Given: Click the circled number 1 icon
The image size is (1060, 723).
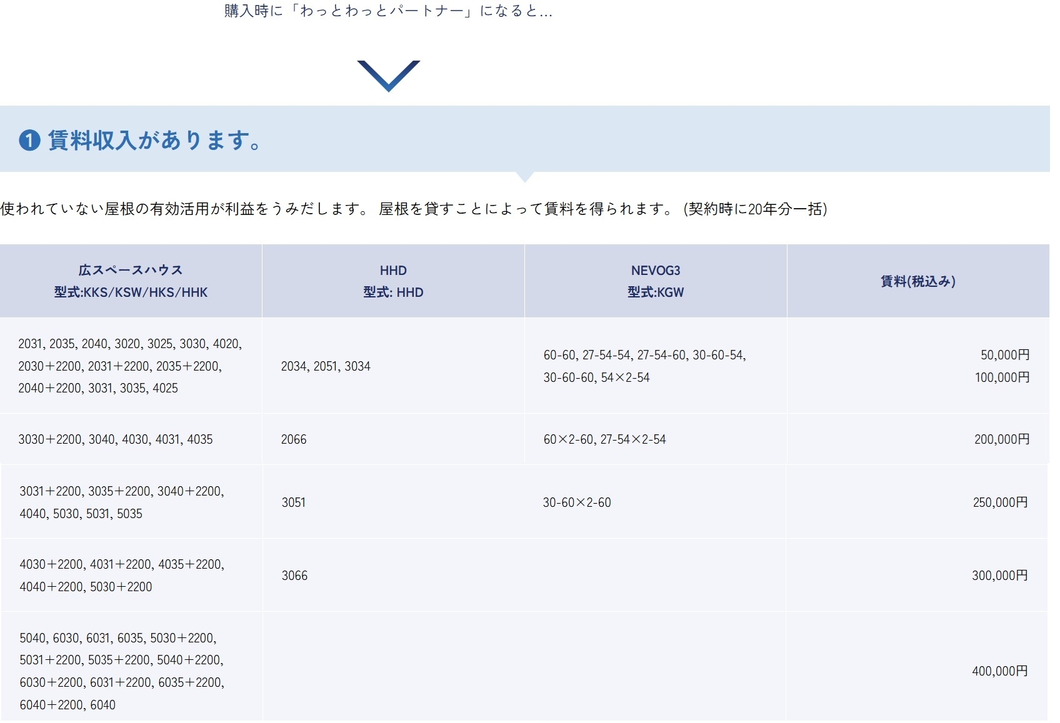Looking at the screenshot, I should [x=29, y=141].
